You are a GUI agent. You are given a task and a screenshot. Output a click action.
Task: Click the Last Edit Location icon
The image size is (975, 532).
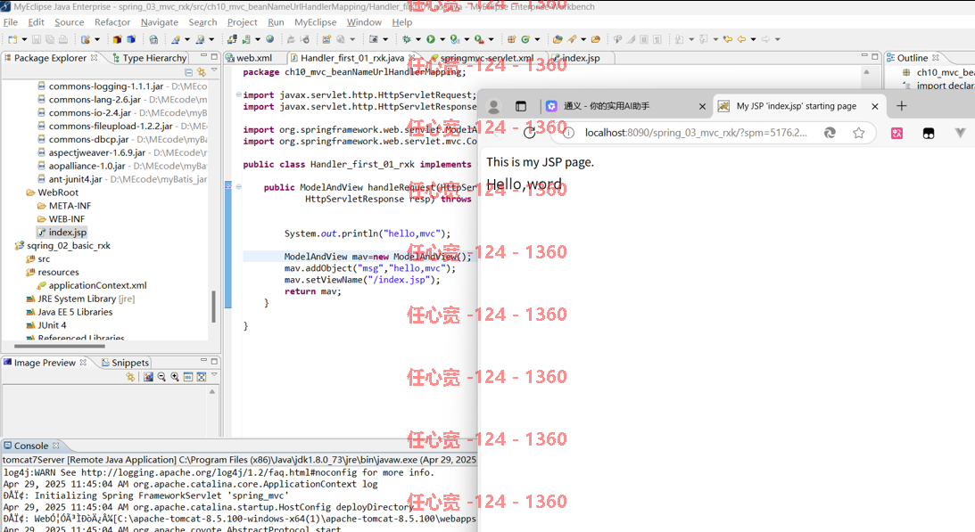tap(728, 39)
